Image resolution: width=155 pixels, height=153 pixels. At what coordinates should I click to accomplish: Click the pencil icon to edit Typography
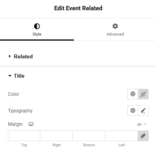[143, 110]
